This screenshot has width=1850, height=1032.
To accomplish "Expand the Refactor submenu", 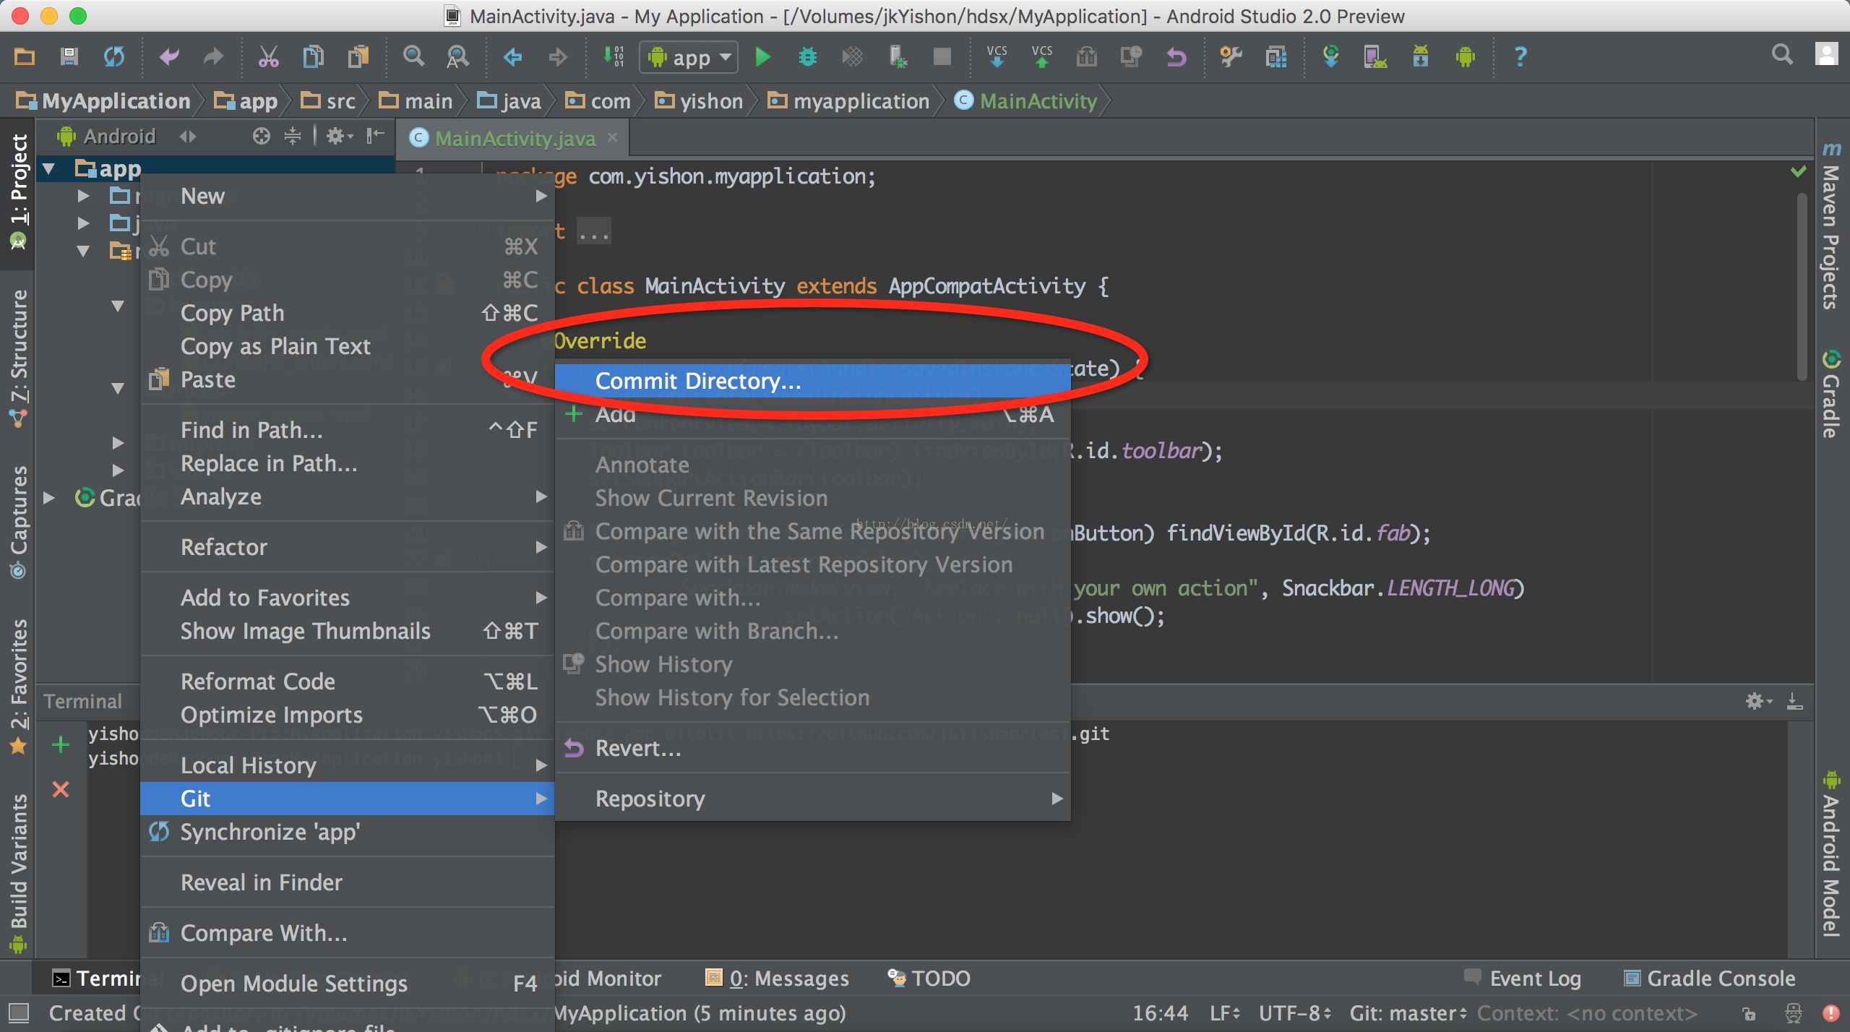I will 347,547.
